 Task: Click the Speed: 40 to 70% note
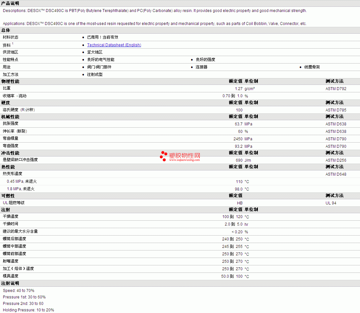18,291
